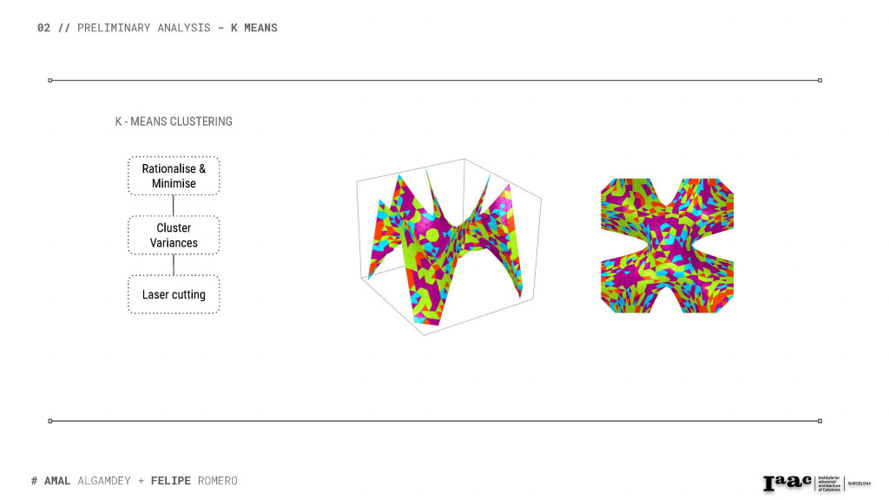Click the PRELIMINARY ANALYSIS title text

[143, 28]
